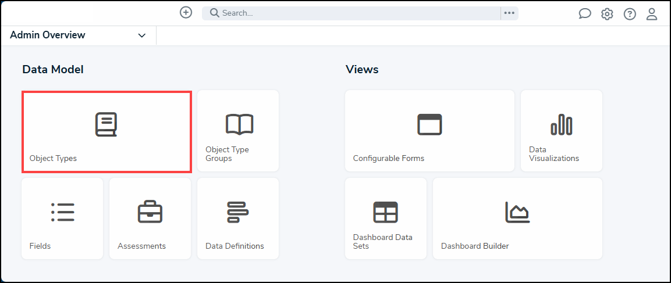Click the Fields list icon
This screenshot has width=671, height=283.
(62, 213)
